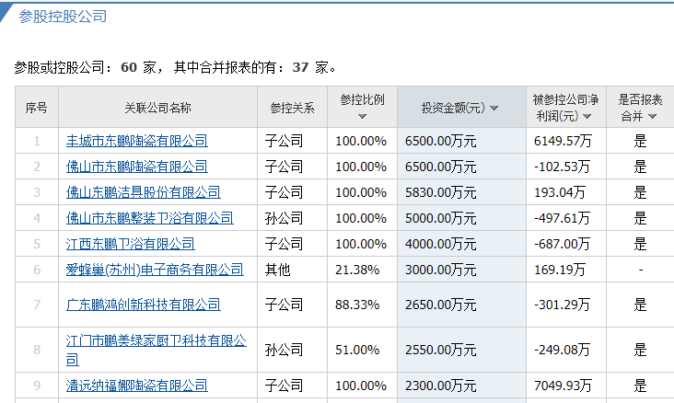Click the 关联公司名称 column header

click(157, 108)
